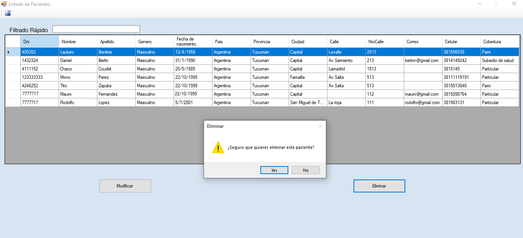The image size is (523, 238).
Task: Cancel deletion by clicking No
Action: (x=306, y=170)
